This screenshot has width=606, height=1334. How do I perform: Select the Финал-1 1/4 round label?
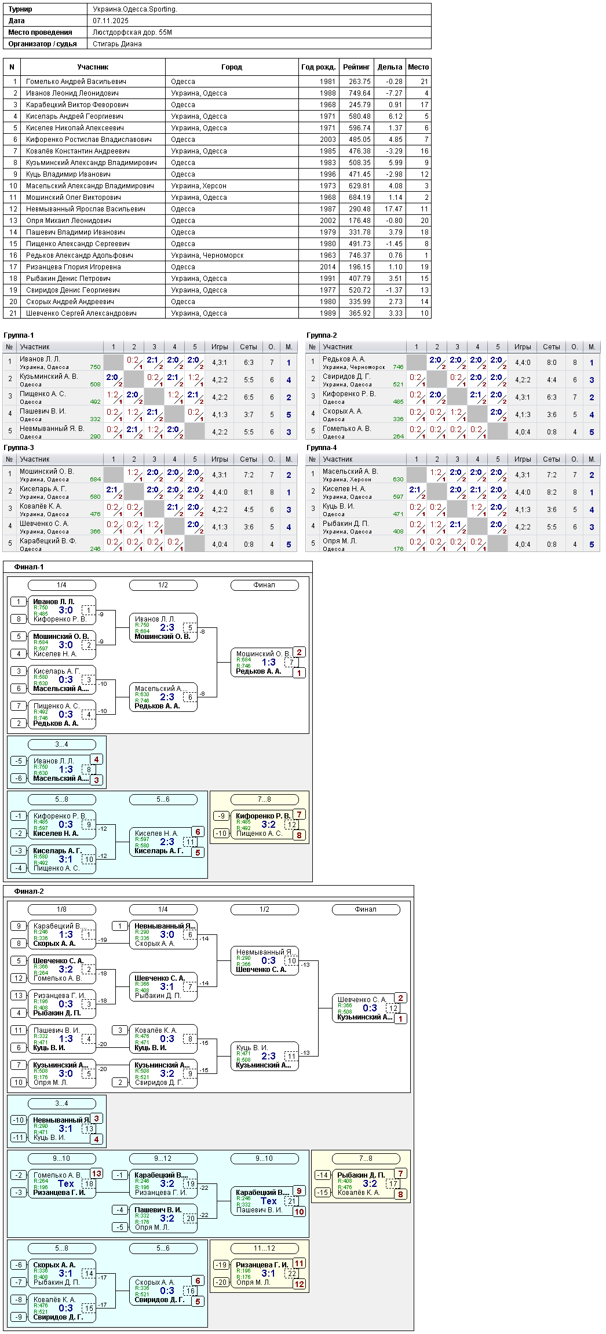61,585
